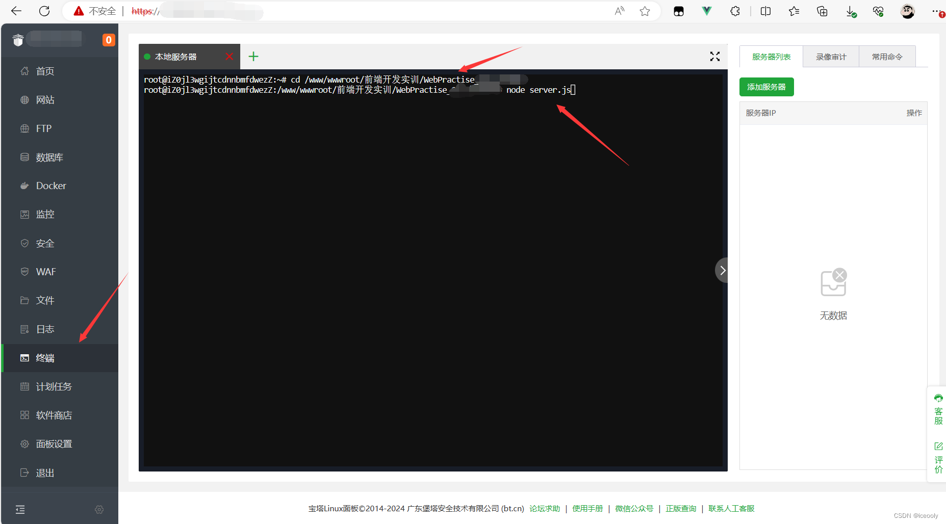
Task: Collapse the sidebar using menu-fold icon
Action: pyautogui.click(x=20, y=509)
